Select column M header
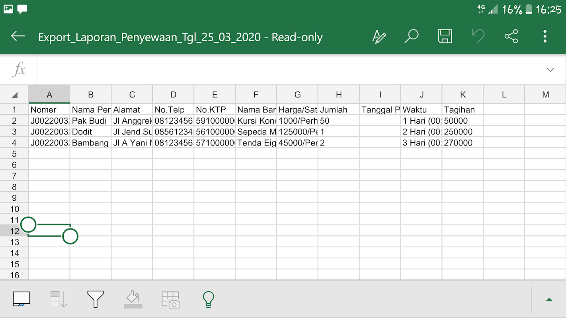This screenshot has width=566, height=318. pyautogui.click(x=545, y=95)
